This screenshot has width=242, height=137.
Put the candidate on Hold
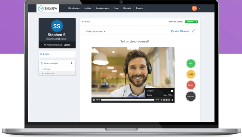click(x=191, y=74)
